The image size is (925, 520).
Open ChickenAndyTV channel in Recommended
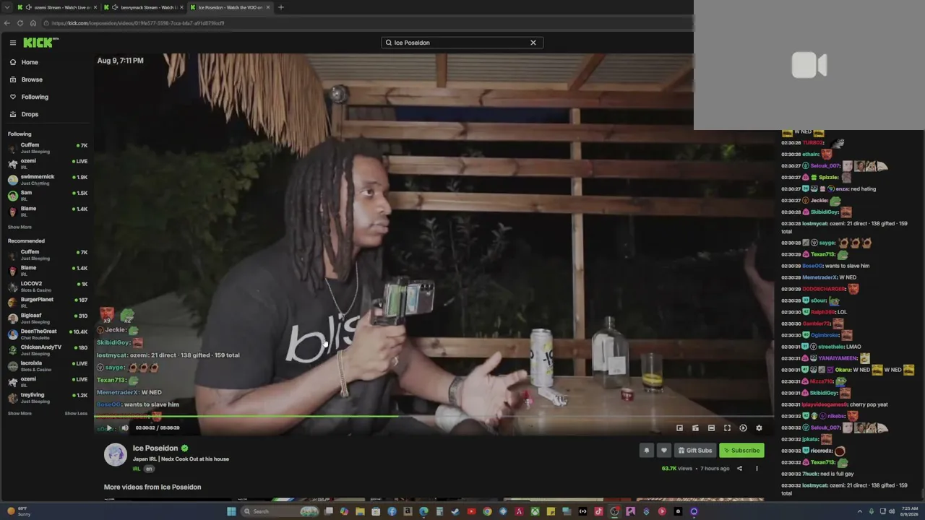pos(48,350)
